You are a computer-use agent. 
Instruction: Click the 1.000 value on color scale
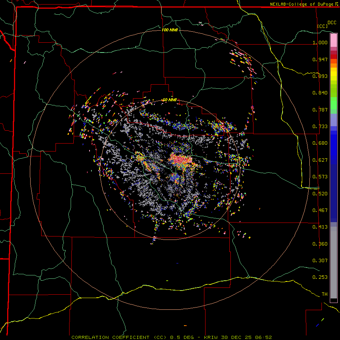coord(320,42)
